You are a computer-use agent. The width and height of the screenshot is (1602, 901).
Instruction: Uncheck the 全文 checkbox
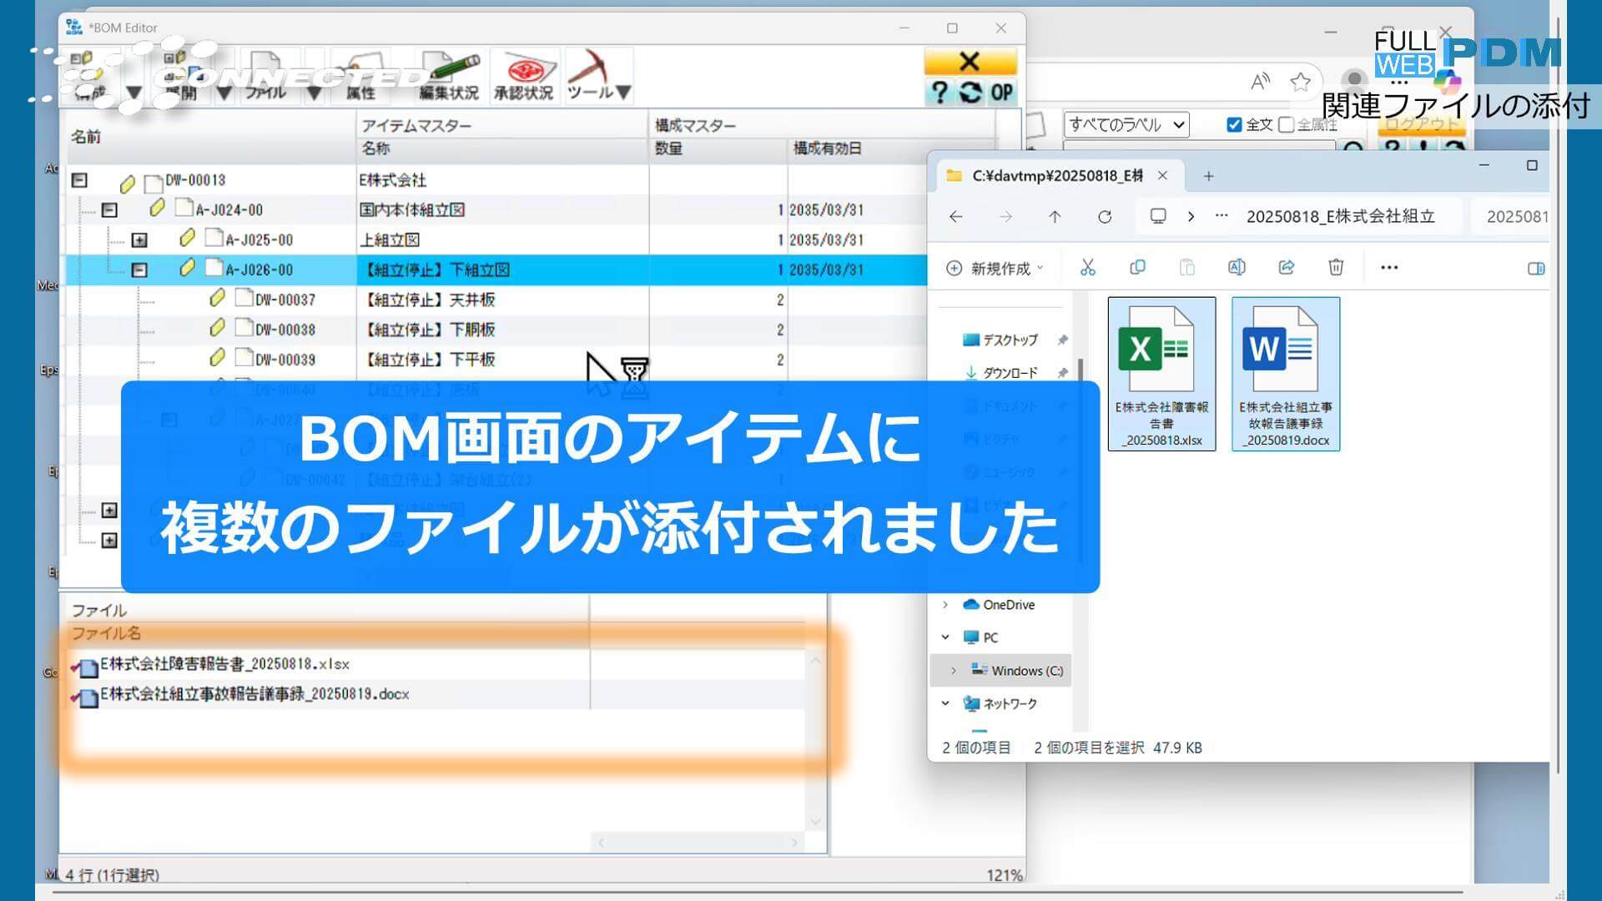coord(1232,123)
